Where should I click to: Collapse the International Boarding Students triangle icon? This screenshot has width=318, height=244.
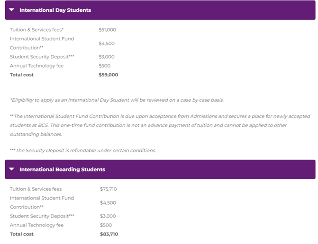click(x=12, y=169)
